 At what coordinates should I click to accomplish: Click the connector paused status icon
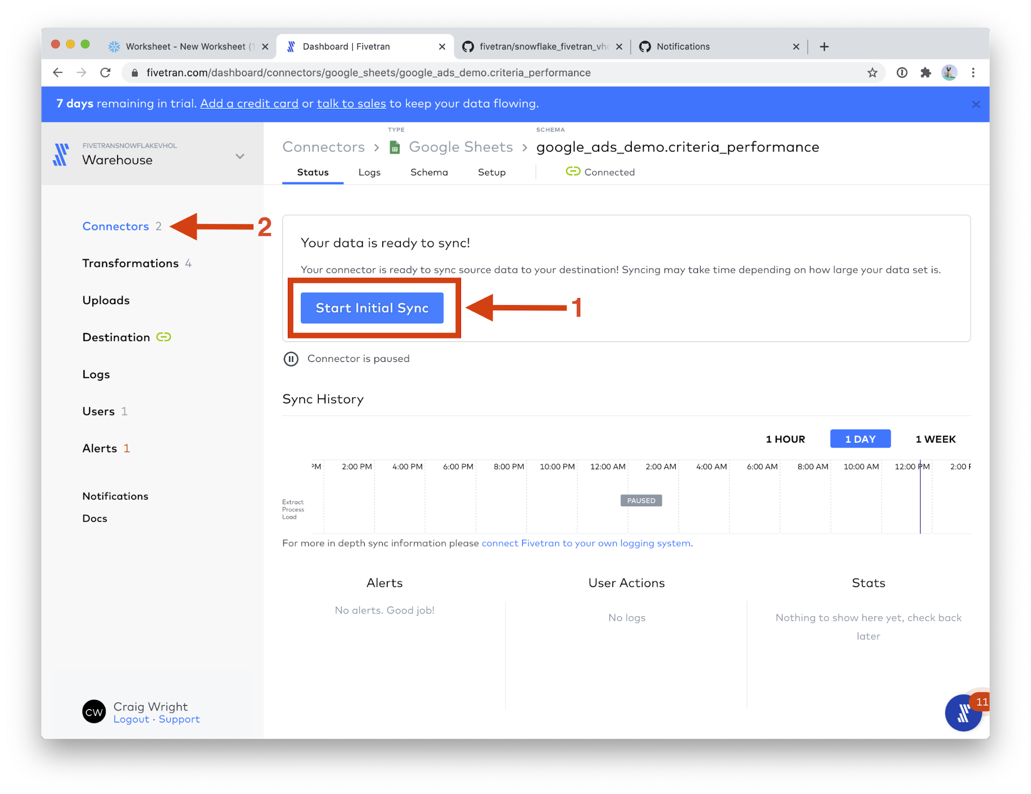click(291, 359)
